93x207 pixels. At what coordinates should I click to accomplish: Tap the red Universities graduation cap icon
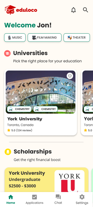(x=7, y=53)
